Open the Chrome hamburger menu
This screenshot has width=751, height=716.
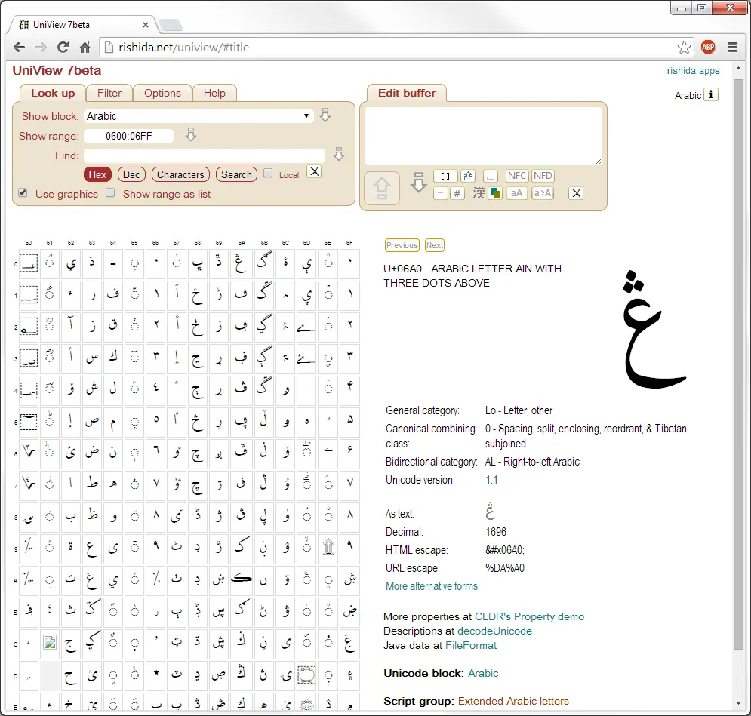(732, 47)
